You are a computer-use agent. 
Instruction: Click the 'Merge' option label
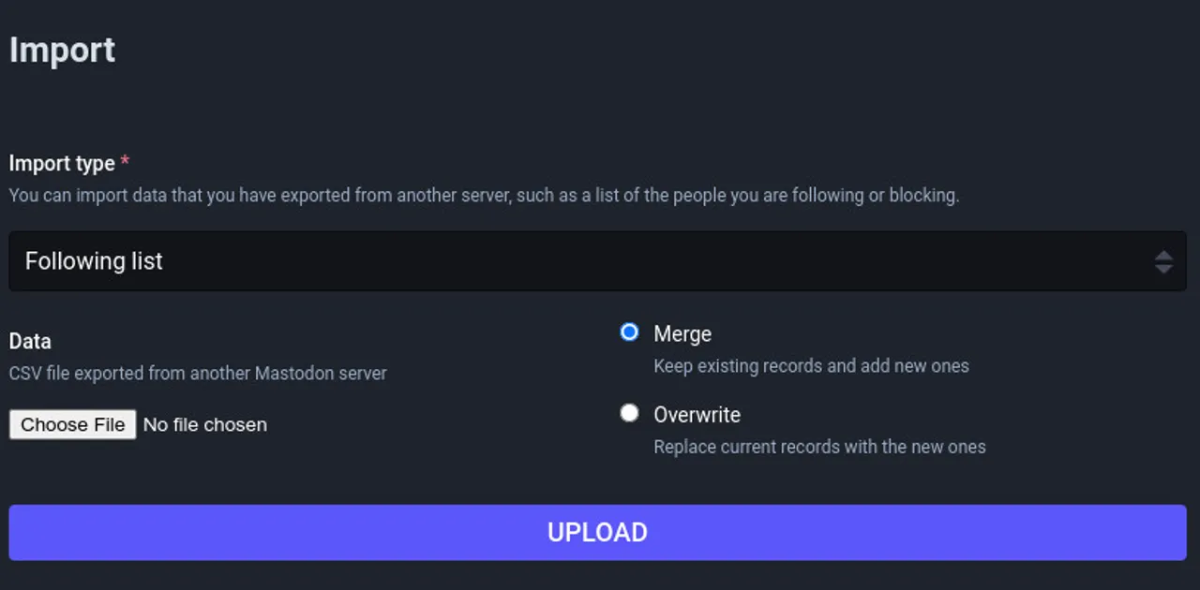(x=682, y=334)
